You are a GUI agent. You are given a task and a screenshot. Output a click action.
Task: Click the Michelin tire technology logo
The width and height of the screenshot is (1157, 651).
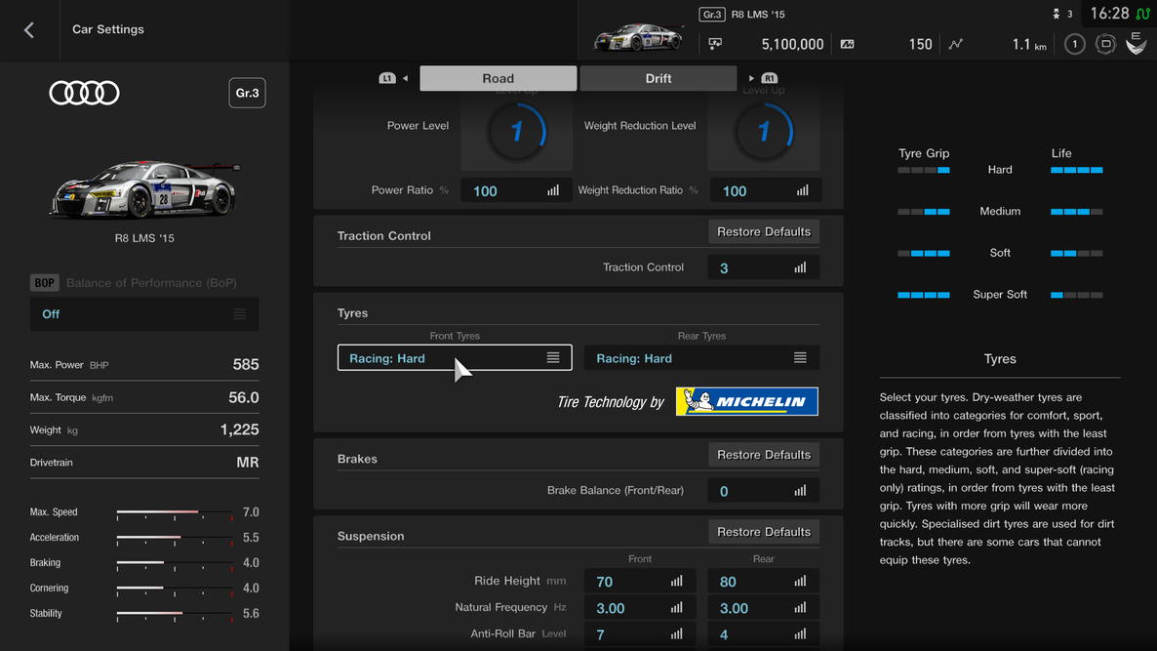(x=746, y=402)
